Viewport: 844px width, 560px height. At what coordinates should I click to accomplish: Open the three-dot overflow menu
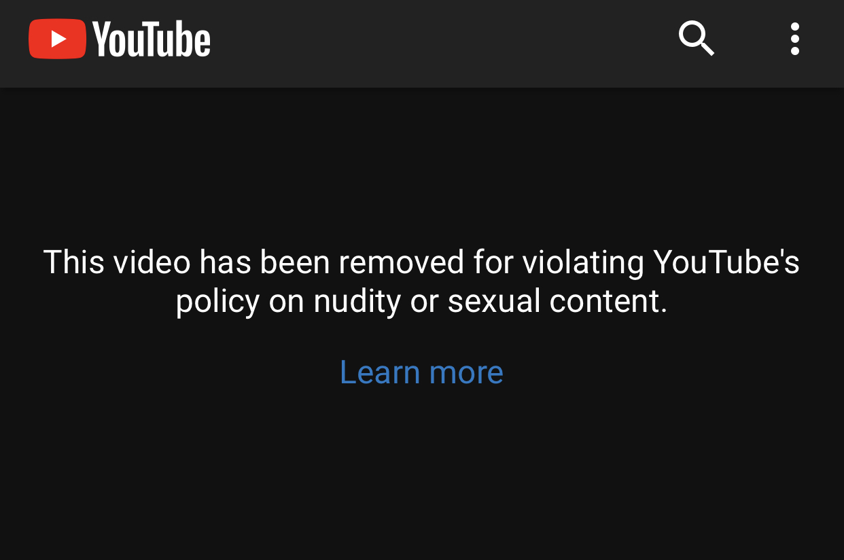(x=794, y=39)
